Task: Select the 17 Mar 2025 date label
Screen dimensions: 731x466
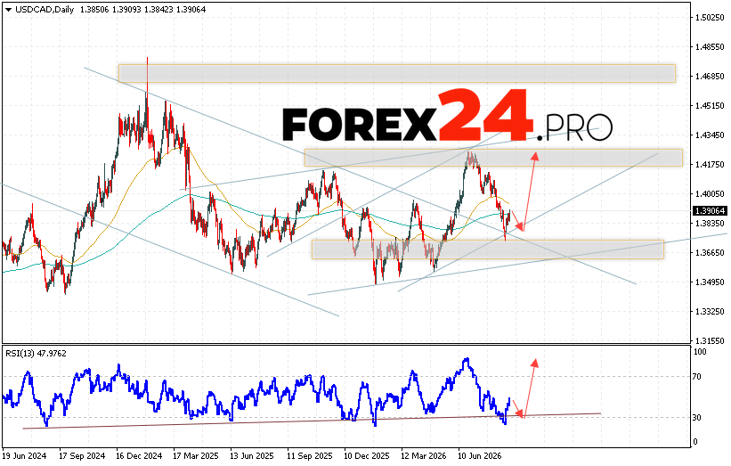Action: [196, 455]
